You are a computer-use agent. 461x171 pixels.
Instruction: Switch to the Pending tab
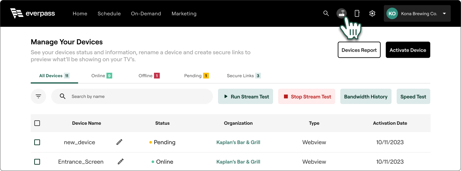(197, 76)
